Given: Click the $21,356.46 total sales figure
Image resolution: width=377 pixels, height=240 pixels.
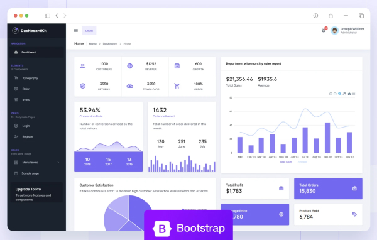Looking at the screenshot, I should 239,79.
